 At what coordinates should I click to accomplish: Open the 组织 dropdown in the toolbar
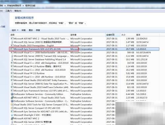pos(15,30)
